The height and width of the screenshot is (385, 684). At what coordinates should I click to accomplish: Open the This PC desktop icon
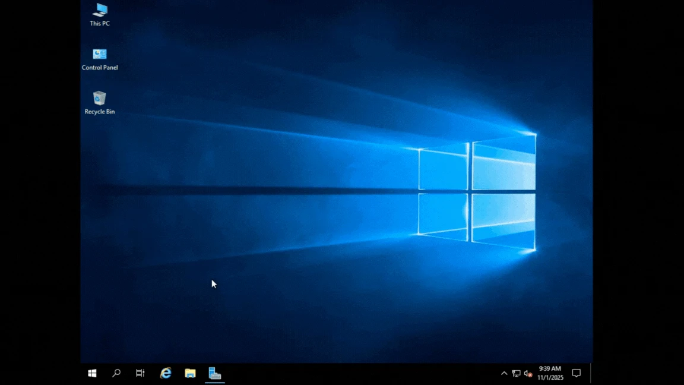[100, 10]
